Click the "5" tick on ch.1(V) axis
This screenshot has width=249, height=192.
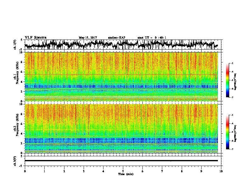click(22, 40)
